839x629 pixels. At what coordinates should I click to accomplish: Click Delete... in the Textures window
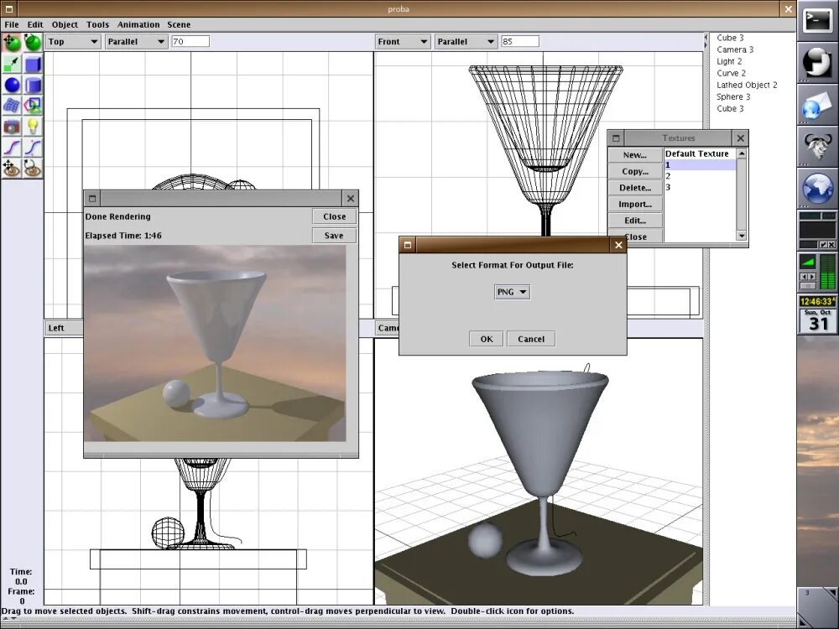635,188
